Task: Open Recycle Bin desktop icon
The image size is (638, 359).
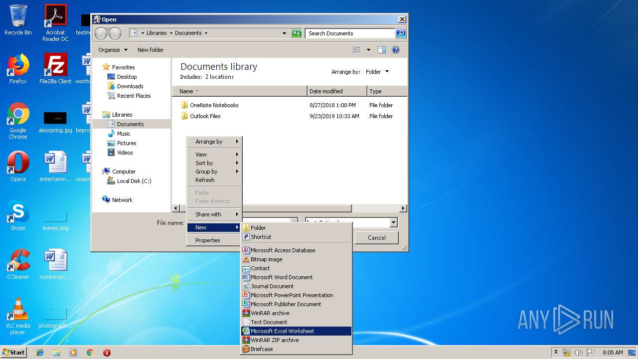Action: [18, 20]
